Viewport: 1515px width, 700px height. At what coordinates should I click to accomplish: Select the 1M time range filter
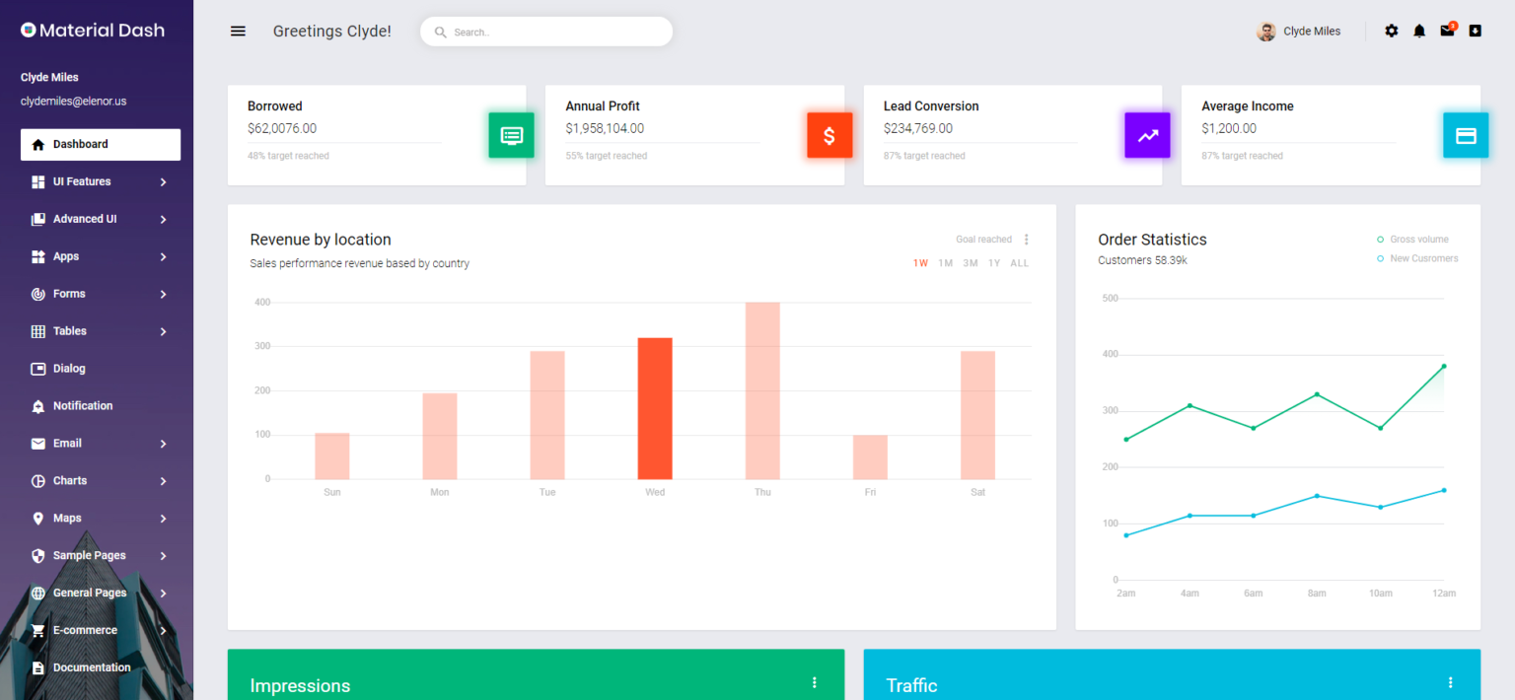click(x=944, y=262)
